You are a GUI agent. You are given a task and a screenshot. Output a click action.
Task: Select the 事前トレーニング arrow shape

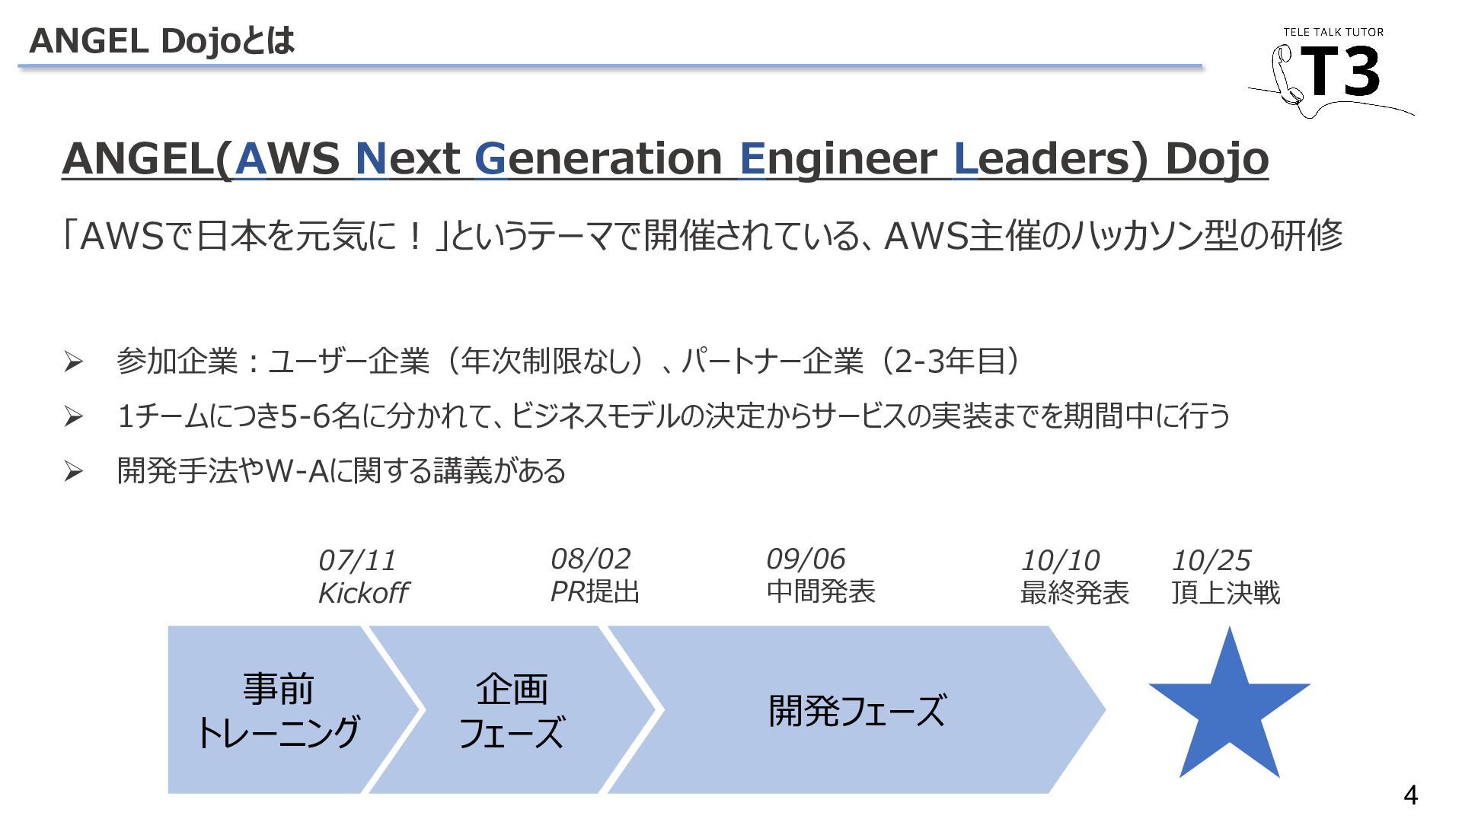tap(293, 709)
